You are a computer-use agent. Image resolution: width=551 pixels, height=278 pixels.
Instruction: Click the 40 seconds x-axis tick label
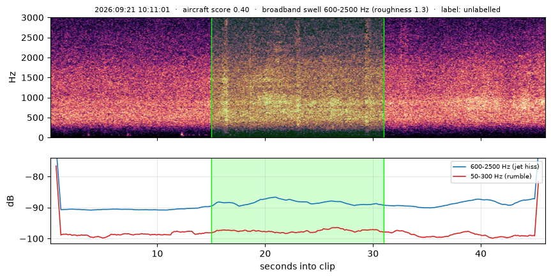click(481, 254)
